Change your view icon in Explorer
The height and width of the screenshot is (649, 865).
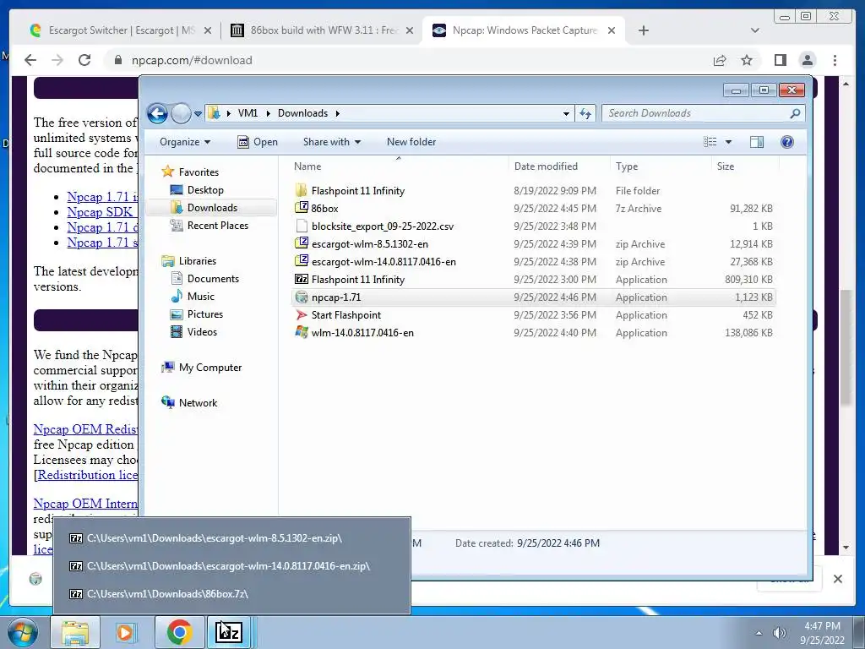pos(710,142)
